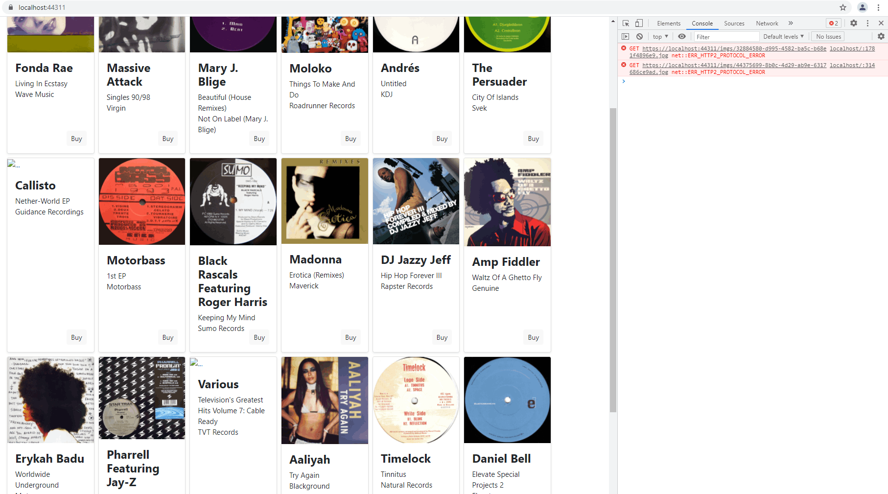The width and height of the screenshot is (888, 494).
Task: Click the Massive Attack album cover
Action: pyautogui.click(x=142, y=34)
